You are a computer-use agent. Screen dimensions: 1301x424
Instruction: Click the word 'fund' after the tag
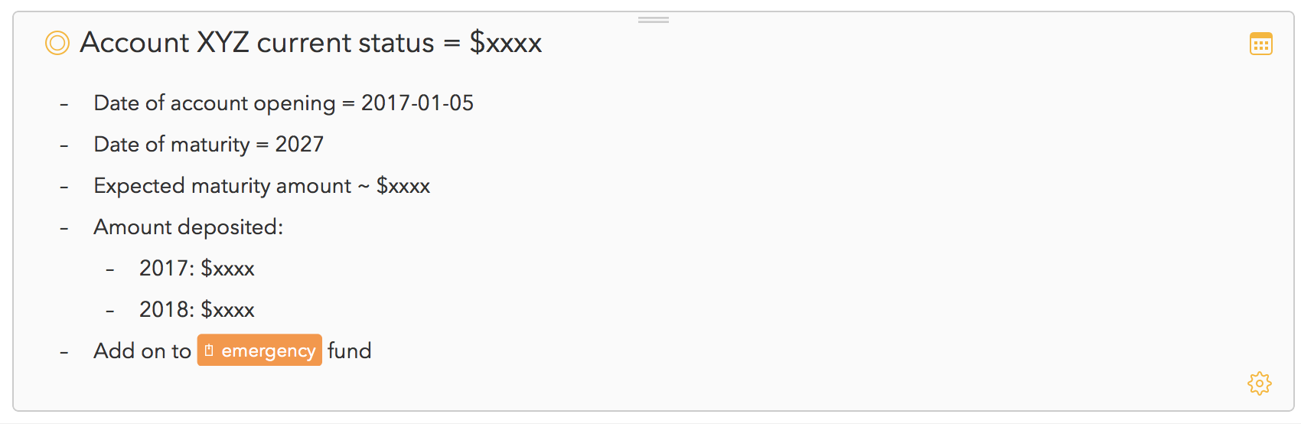[x=350, y=351]
